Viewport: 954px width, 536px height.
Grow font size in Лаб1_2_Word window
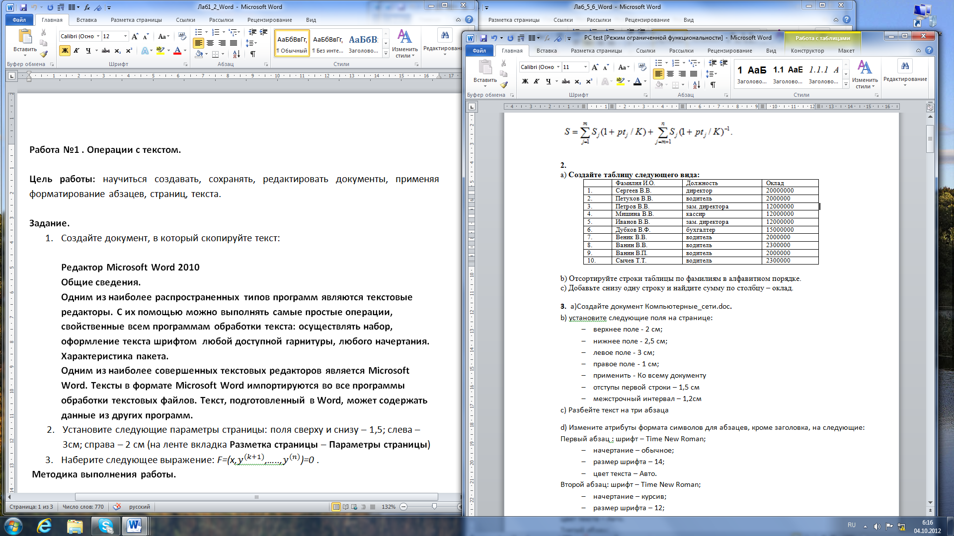[135, 36]
